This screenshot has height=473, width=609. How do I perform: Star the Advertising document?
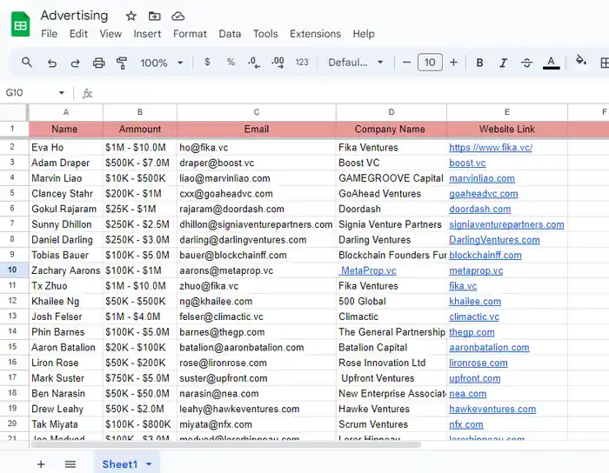pos(130,17)
